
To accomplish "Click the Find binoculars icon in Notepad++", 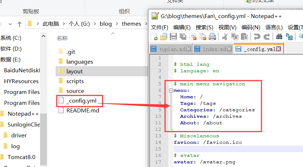I will pos(279,37).
